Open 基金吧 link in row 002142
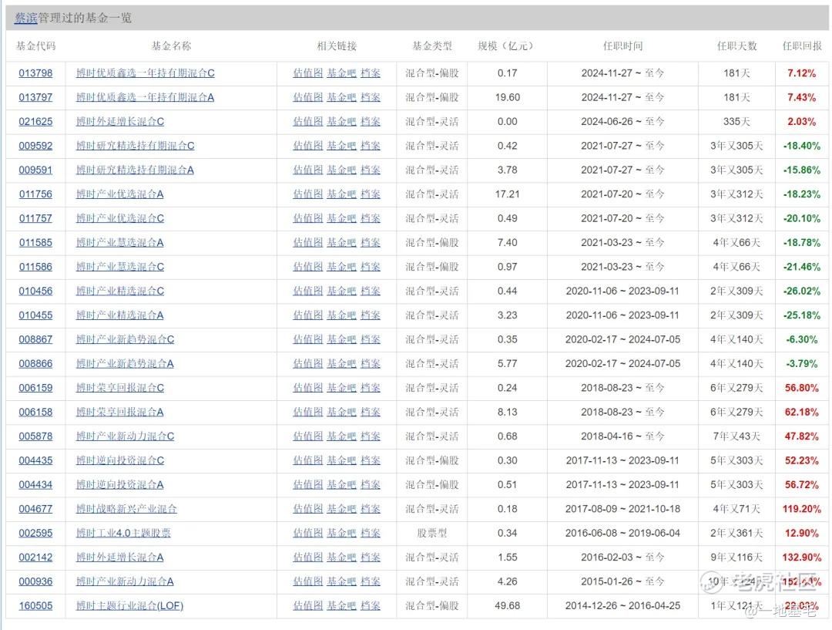The image size is (832, 630). coord(341,558)
